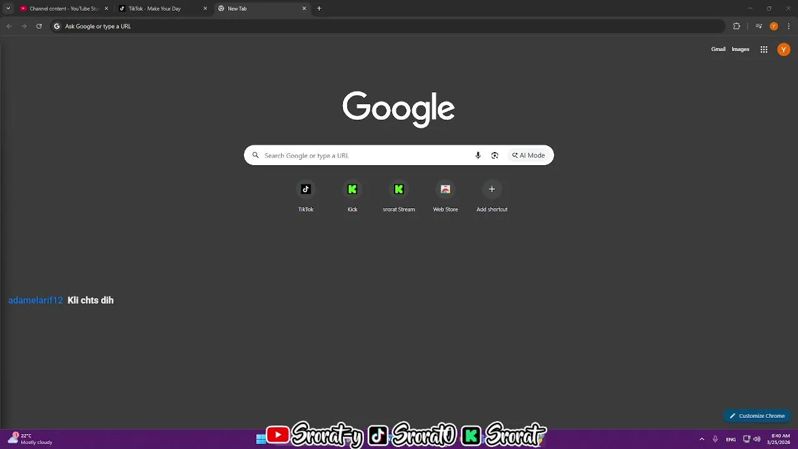Open Chrome's three-dot menu
798x449 pixels.
tap(788, 26)
